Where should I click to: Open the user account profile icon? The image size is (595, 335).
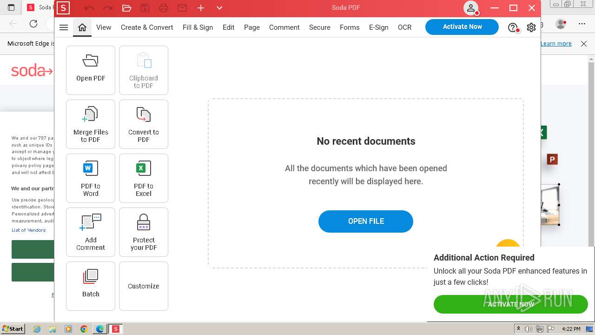[x=471, y=8]
